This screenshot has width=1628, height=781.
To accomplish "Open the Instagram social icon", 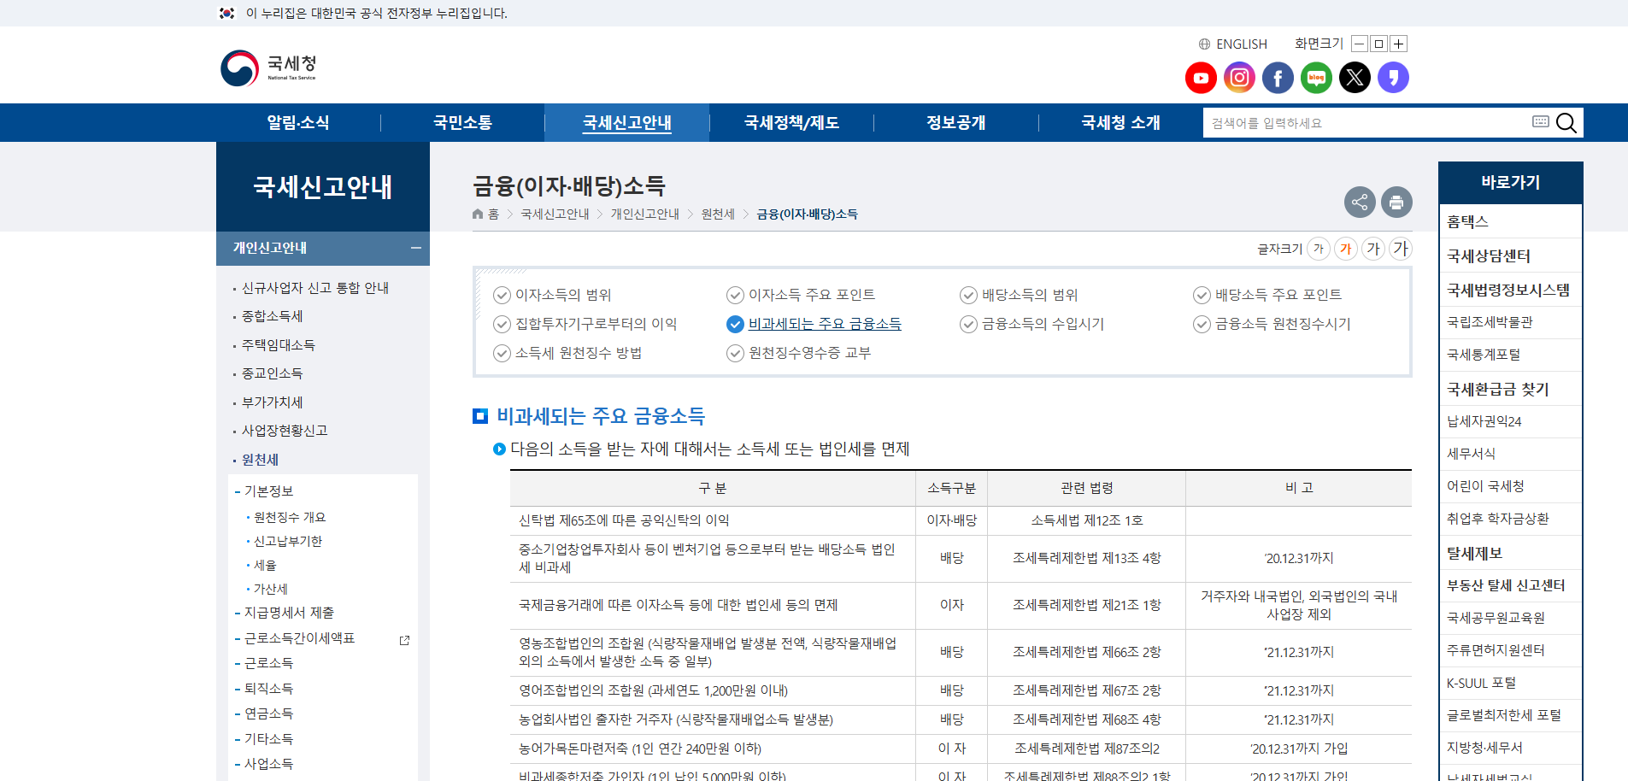I will point(1239,78).
